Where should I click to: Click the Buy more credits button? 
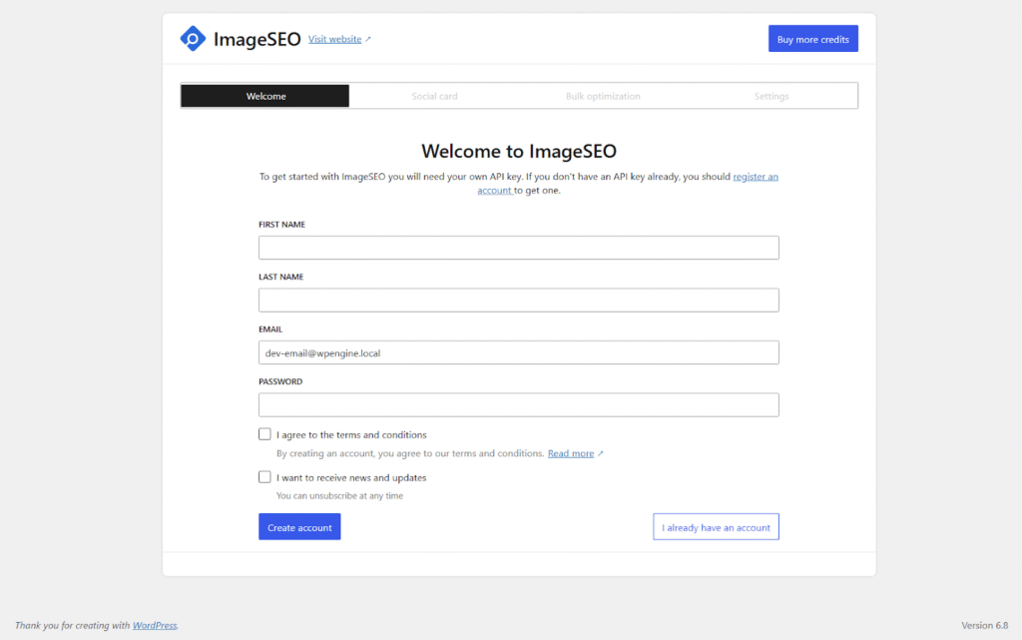[812, 39]
